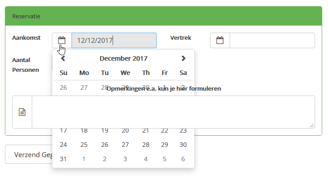
Task: Choose December 27 in the calendar
Action: (125, 145)
